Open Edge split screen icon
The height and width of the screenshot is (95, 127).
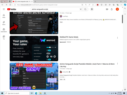click(x=106, y=5)
